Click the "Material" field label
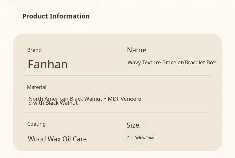The image size is (235, 158). (x=37, y=87)
